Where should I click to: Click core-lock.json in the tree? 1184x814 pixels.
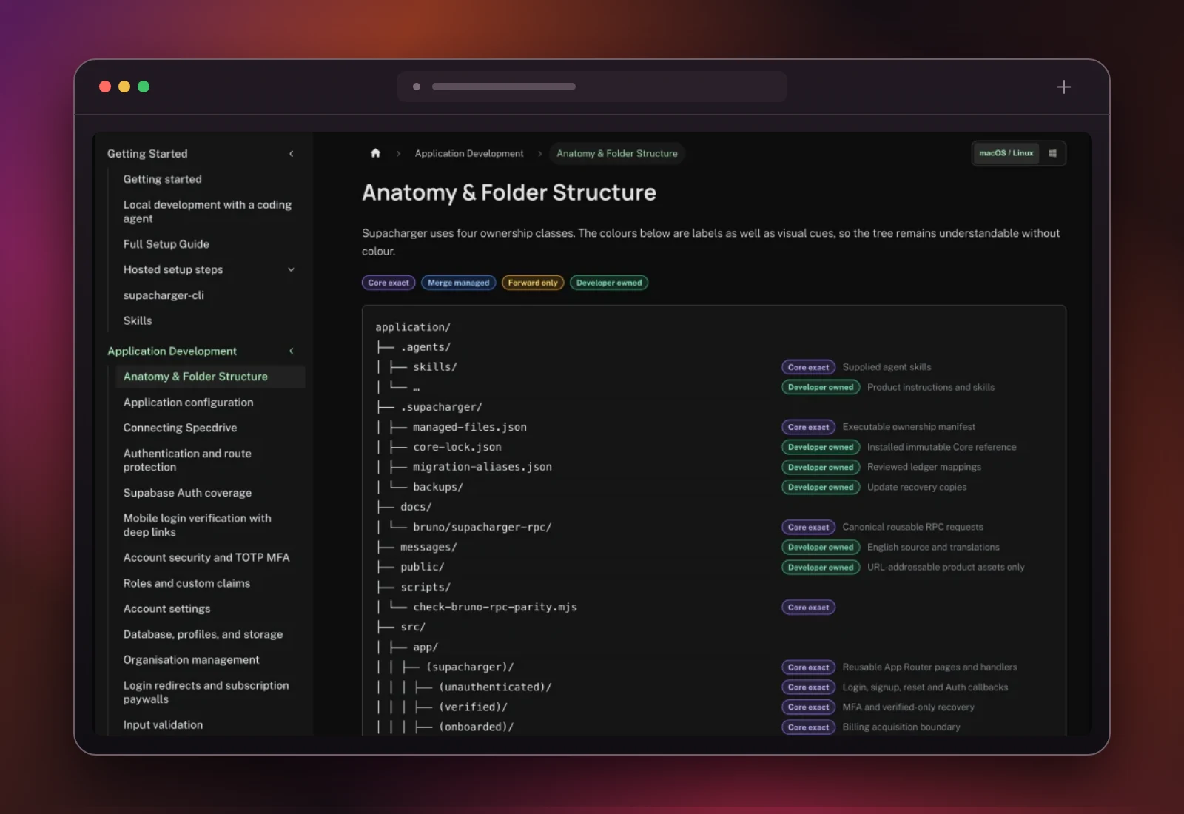pos(457,447)
